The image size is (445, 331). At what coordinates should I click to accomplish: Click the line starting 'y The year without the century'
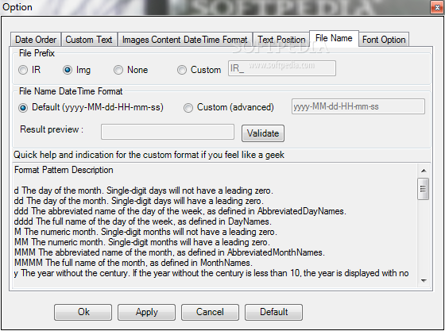pyautogui.click(x=211, y=273)
